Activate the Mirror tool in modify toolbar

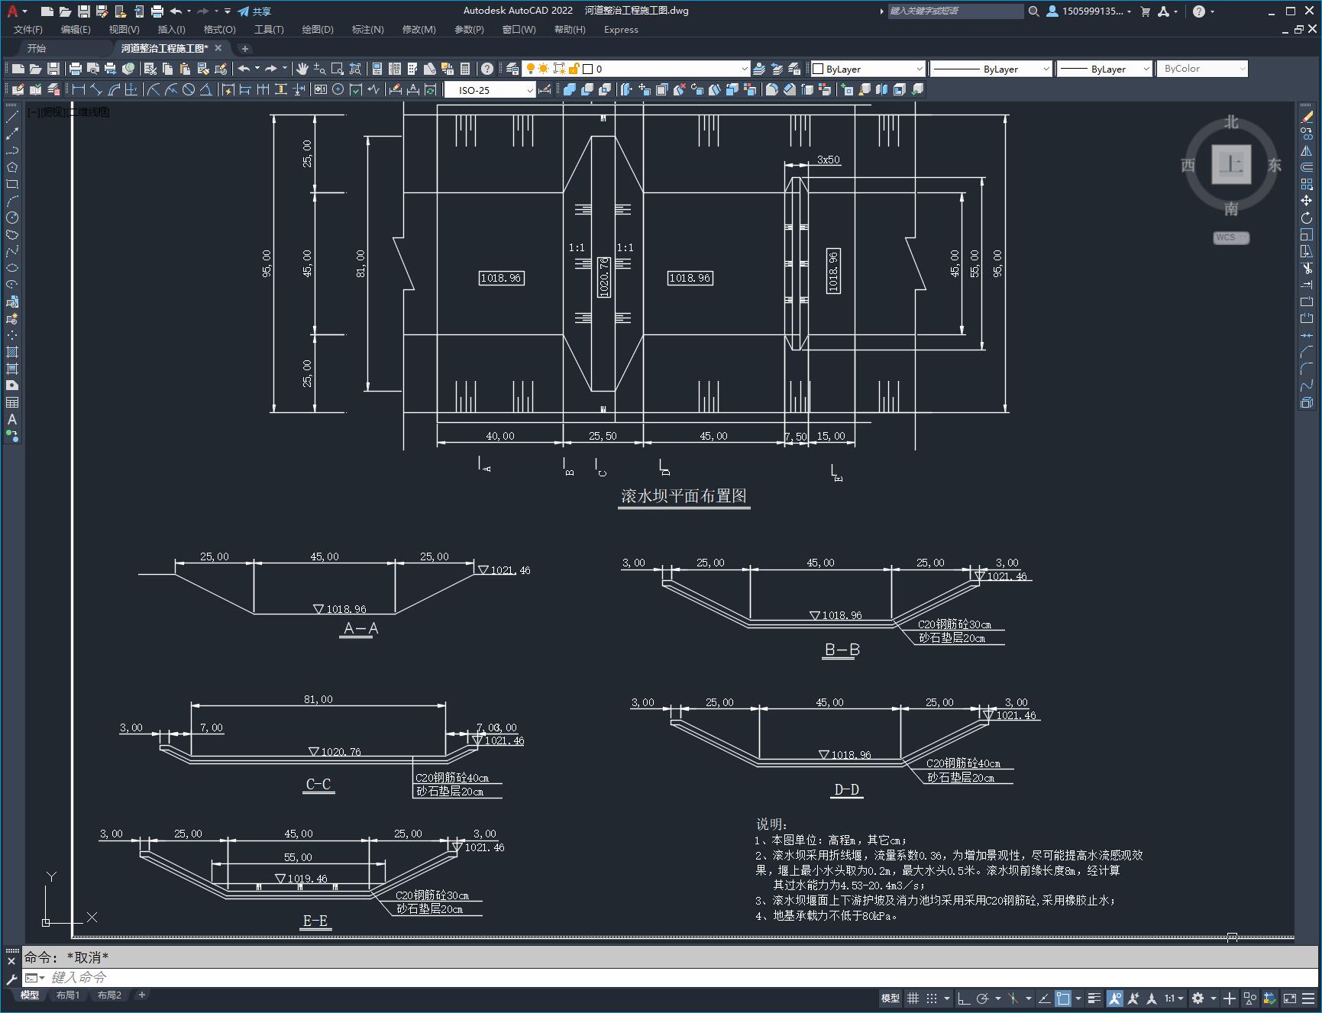coord(1307,150)
